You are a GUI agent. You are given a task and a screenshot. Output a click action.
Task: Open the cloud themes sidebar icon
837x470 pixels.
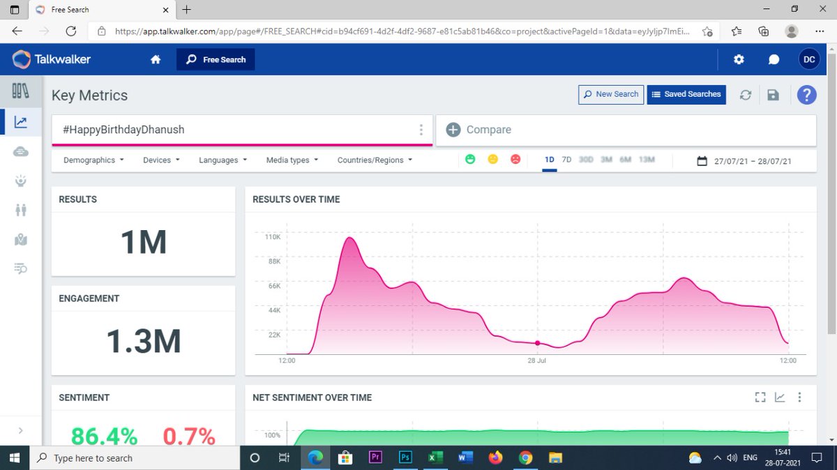[20, 152]
